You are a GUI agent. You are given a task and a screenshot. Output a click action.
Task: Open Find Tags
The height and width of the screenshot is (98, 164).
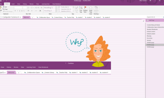pos(81,9)
